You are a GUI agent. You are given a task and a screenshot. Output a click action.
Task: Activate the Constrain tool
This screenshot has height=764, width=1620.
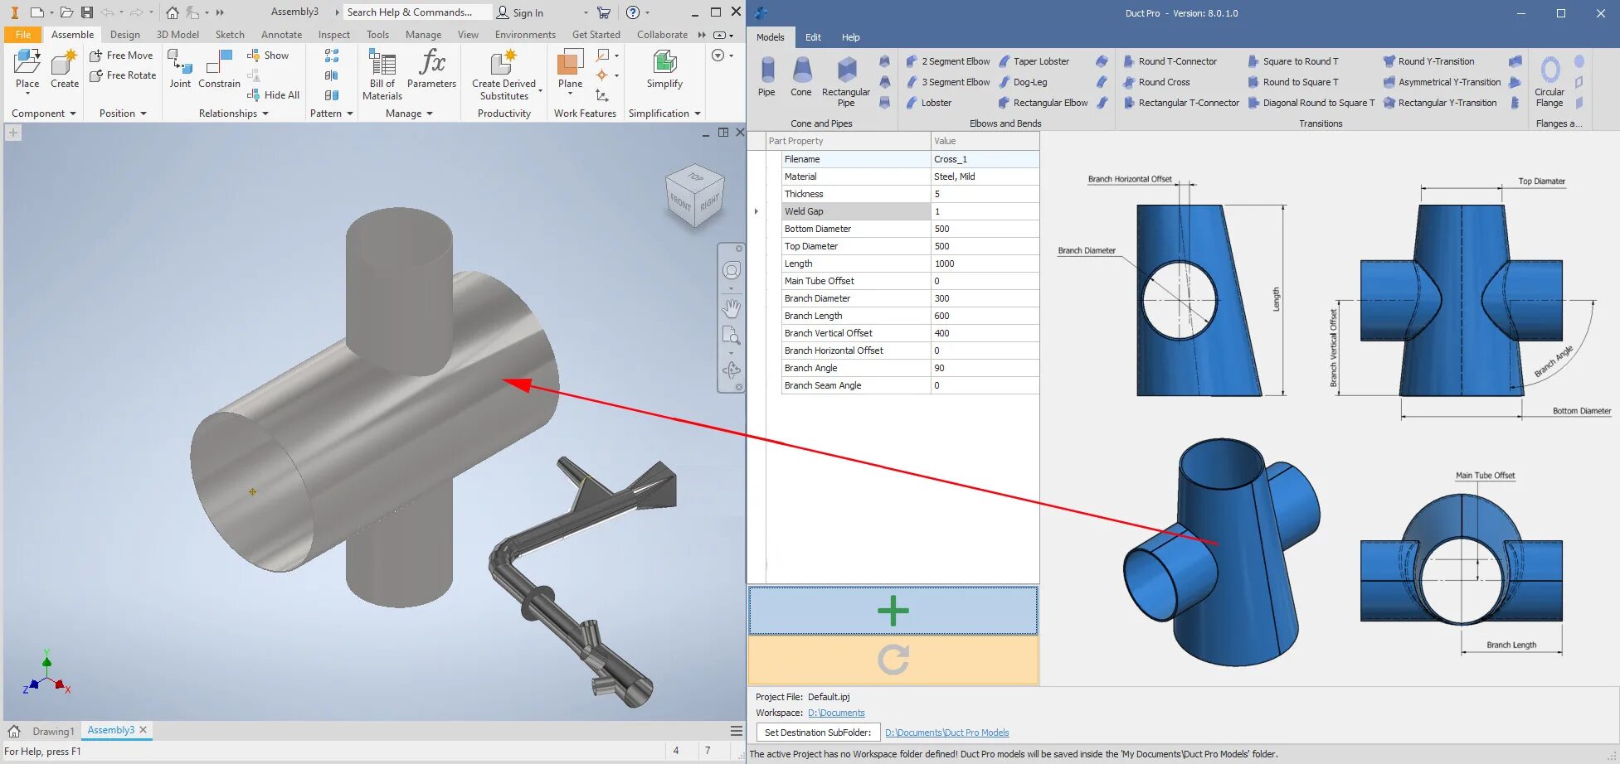pyautogui.click(x=219, y=70)
